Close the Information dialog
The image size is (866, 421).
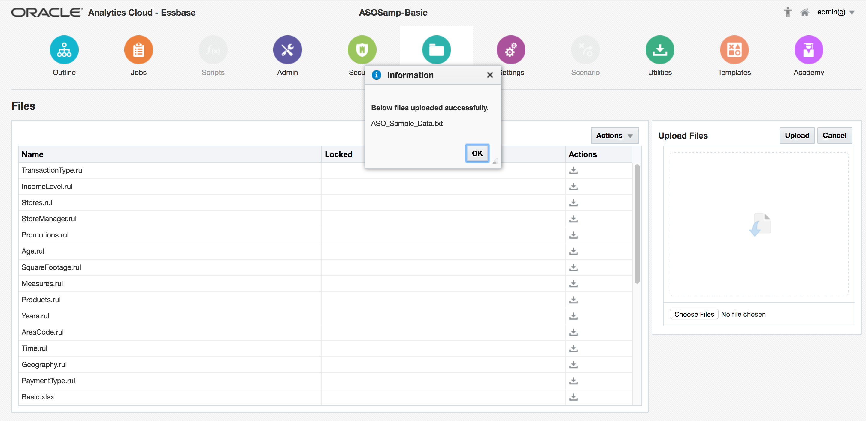pos(489,75)
